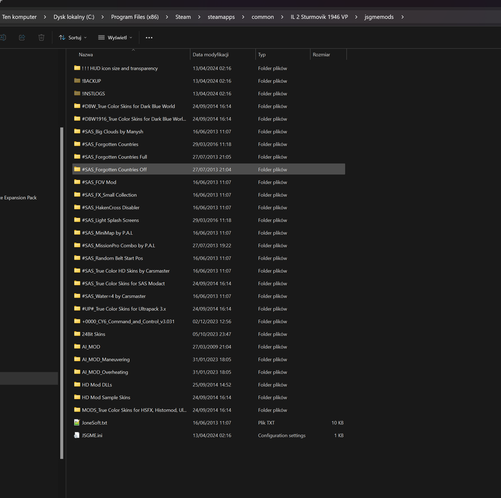This screenshot has height=498, width=501.
Task: Go to Dysk lokalny (C:) breadcrumb
Action: (x=74, y=17)
